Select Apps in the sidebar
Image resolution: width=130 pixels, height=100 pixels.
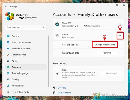click(26, 61)
